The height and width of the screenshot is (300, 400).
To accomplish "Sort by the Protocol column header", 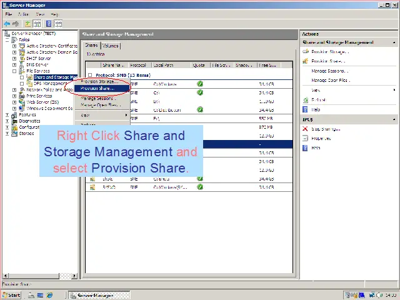I will pos(140,65).
